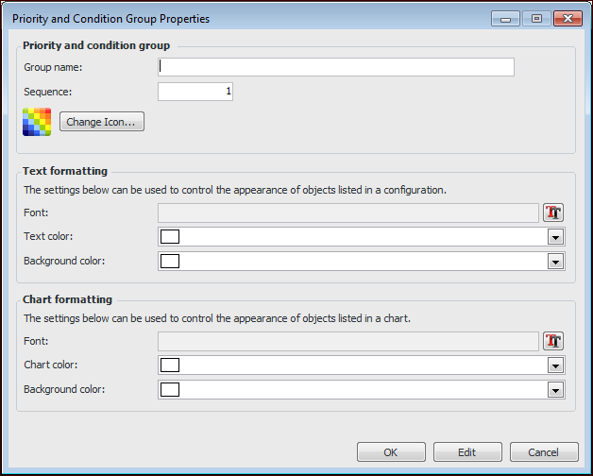Open the Text color dropdown arrow
The height and width of the screenshot is (476, 593).
pyautogui.click(x=555, y=237)
